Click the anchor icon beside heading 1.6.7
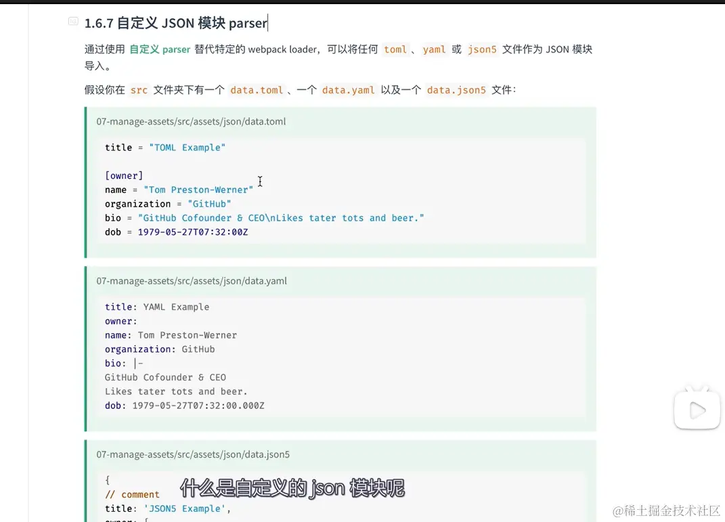The width and height of the screenshot is (725, 522). pyautogui.click(x=72, y=22)
